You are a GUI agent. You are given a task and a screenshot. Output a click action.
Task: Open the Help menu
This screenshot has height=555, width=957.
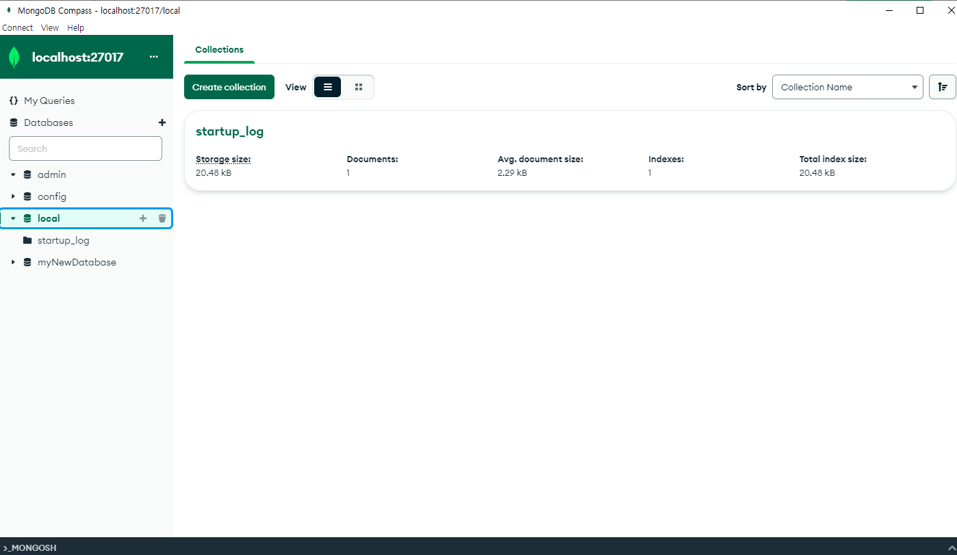(x=76, y=28)
